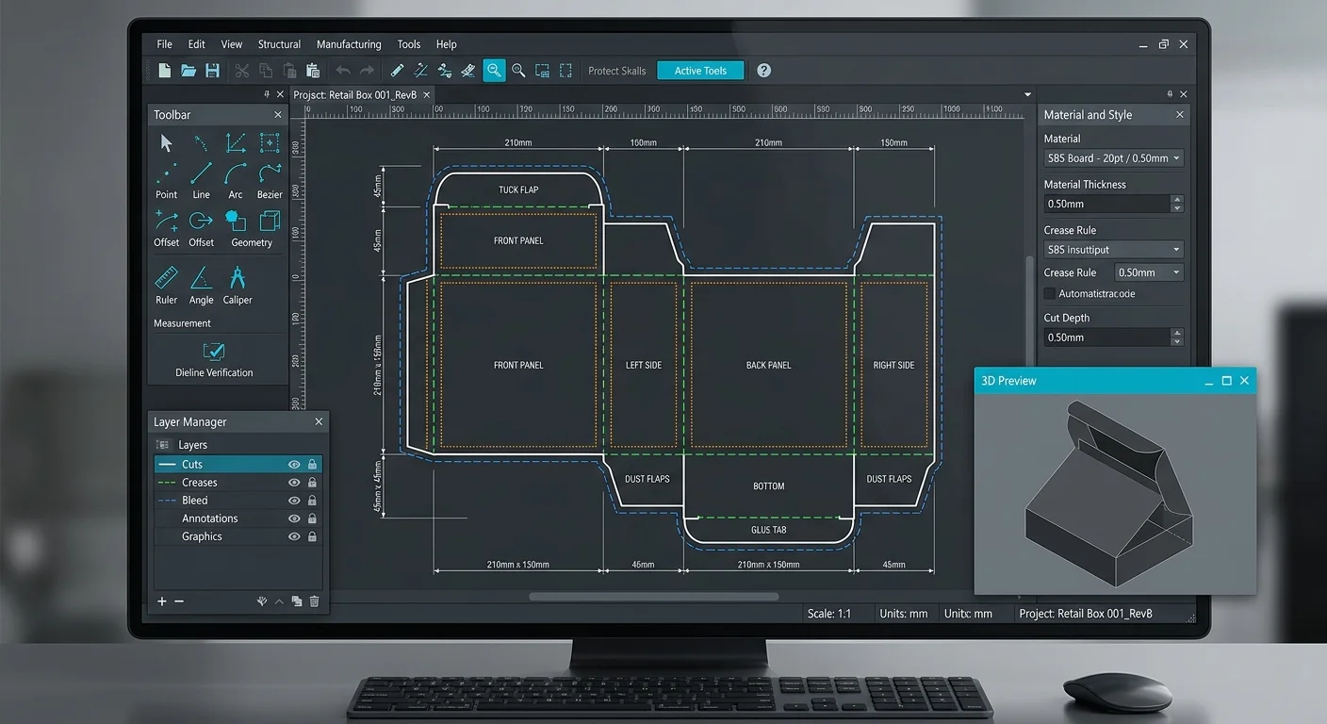This screenshot has width=1327, height=724.
Task: Activate the Zoom tool in the toolbar
Action: point(494,70)
